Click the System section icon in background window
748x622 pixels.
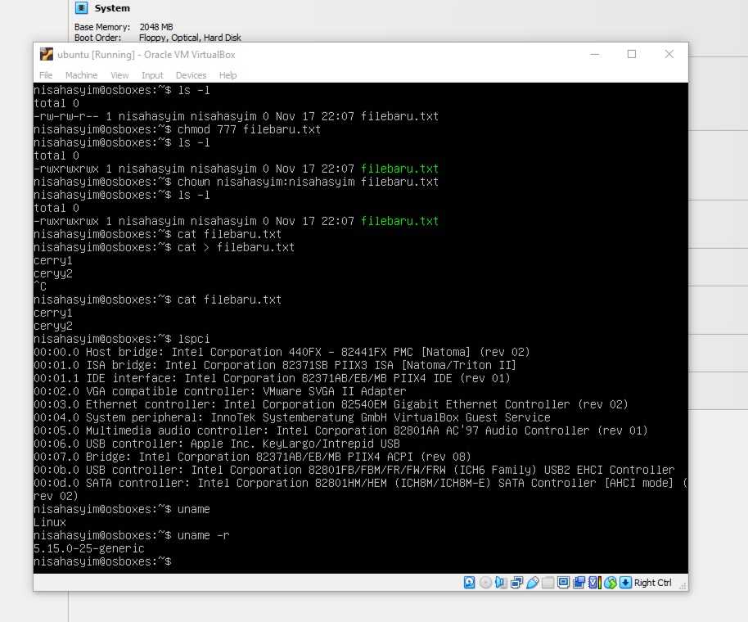coord(82,7)
